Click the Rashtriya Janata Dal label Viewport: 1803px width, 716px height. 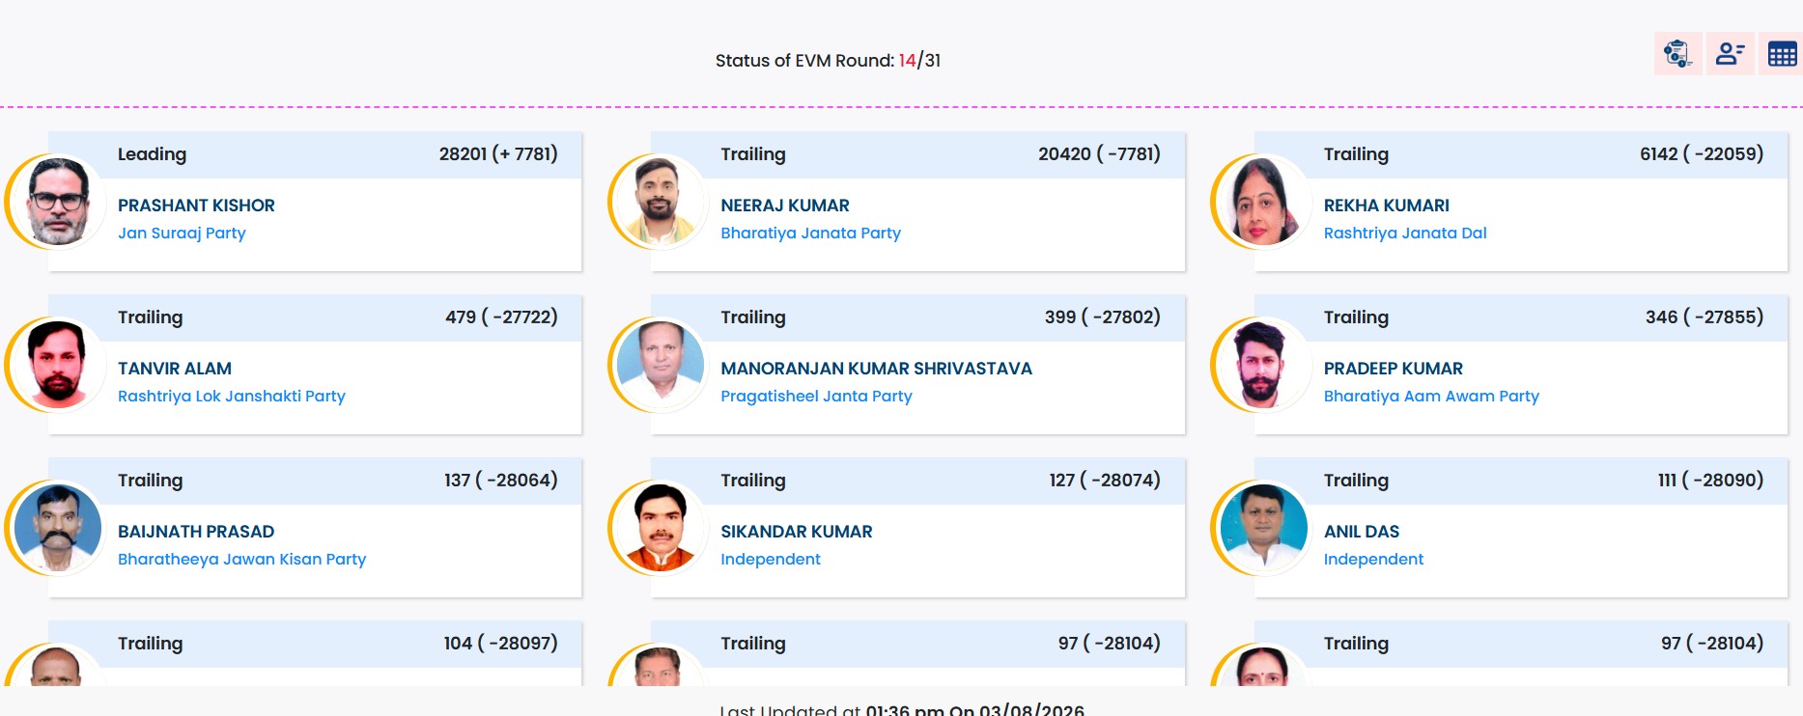point(1405,234)
